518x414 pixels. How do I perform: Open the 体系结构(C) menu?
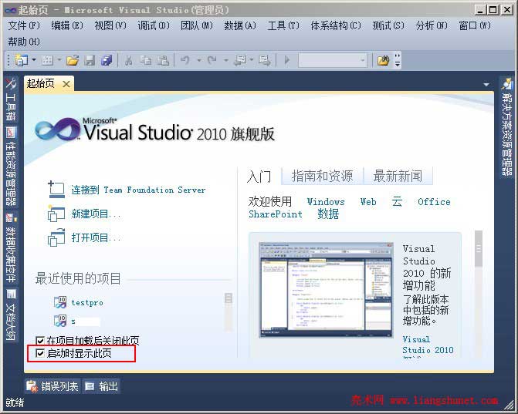click(x=336, y=25)
